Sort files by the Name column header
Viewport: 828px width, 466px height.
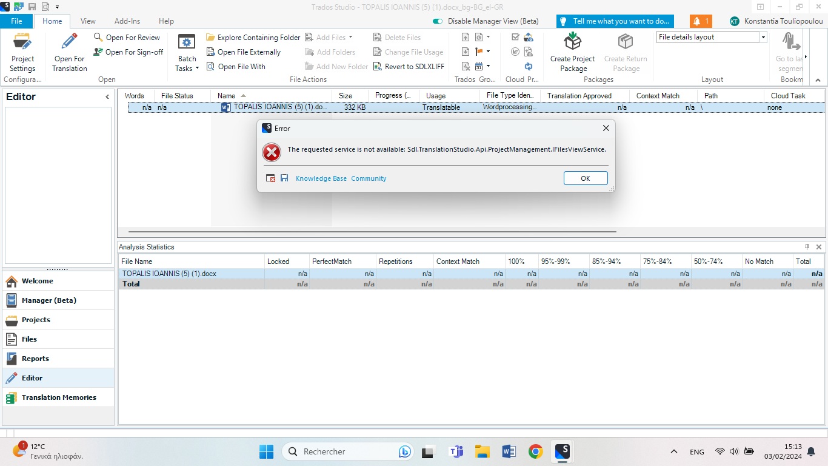coord(272,96)
